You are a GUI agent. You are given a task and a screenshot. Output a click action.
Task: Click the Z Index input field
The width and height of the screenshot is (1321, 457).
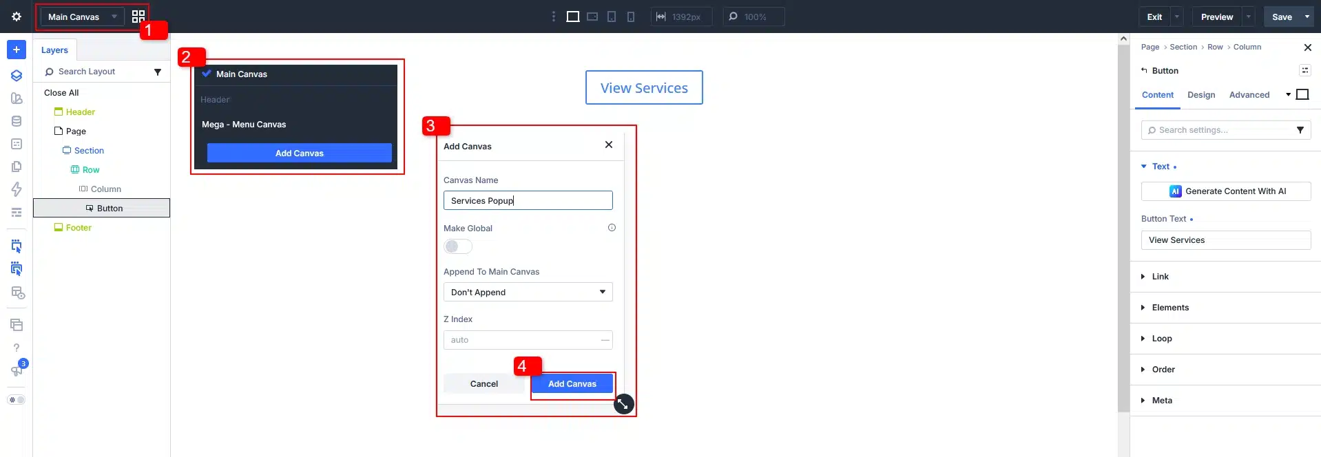pyautogui.click(x=528, y=340)
